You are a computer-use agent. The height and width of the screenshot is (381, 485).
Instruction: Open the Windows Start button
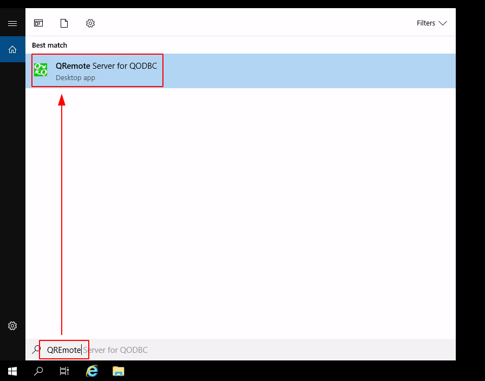click(12, 371)
